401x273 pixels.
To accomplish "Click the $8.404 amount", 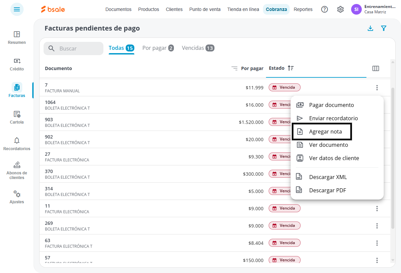I will click(256, 243).
